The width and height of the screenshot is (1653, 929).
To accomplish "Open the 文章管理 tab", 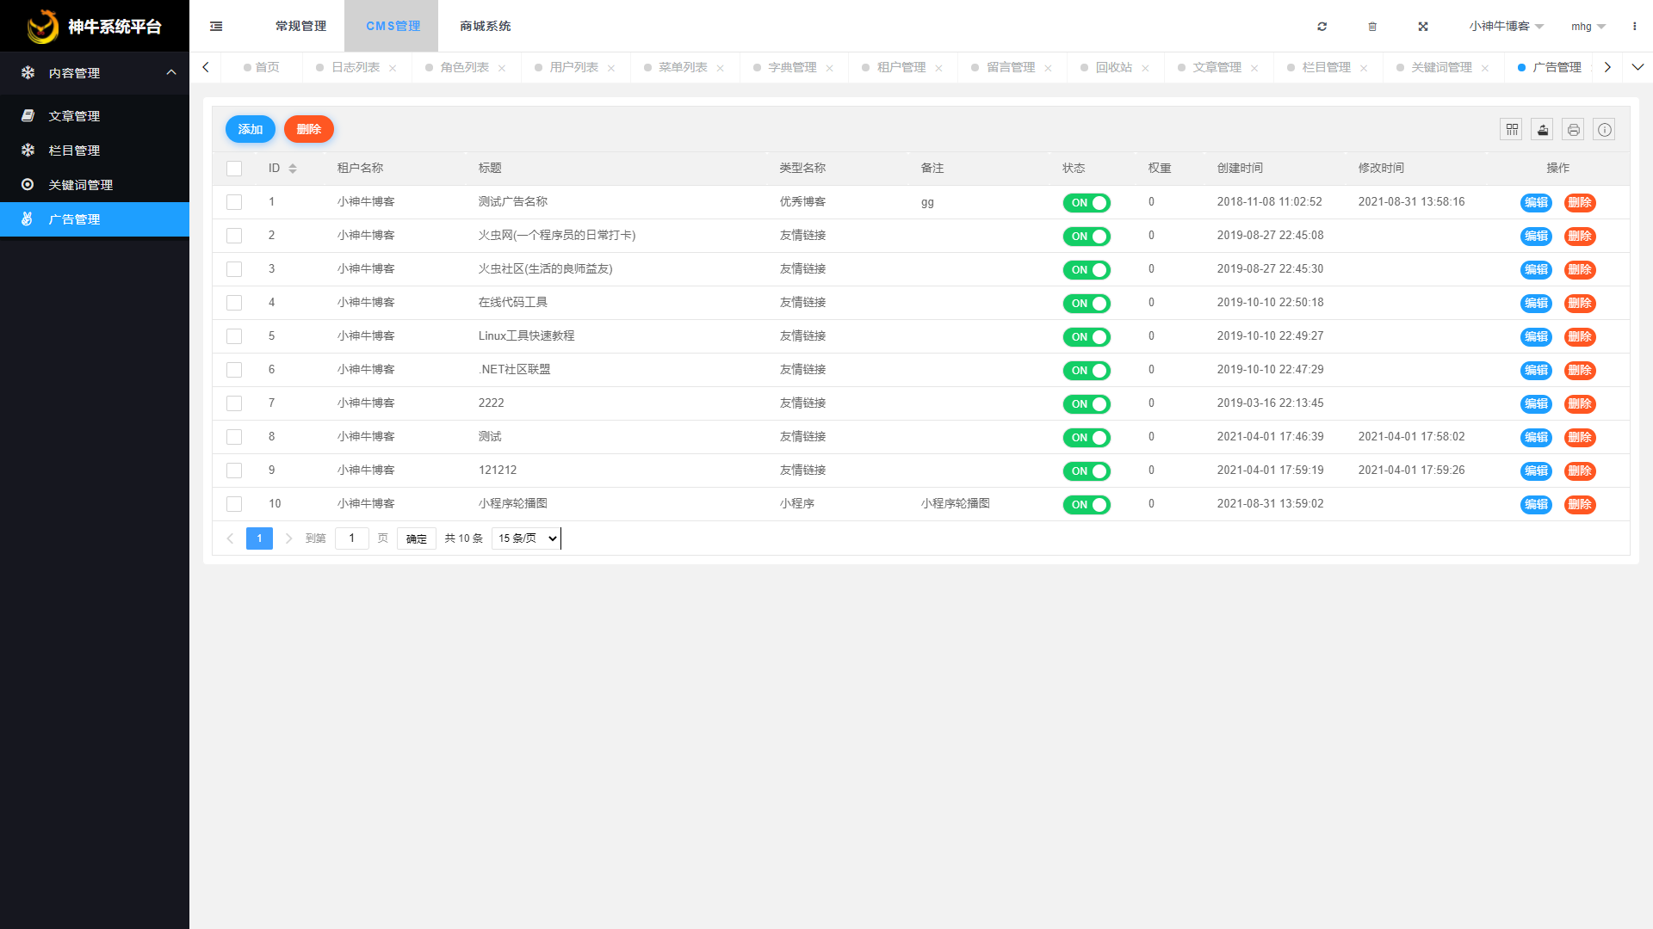I will (x=1217, y=66).
